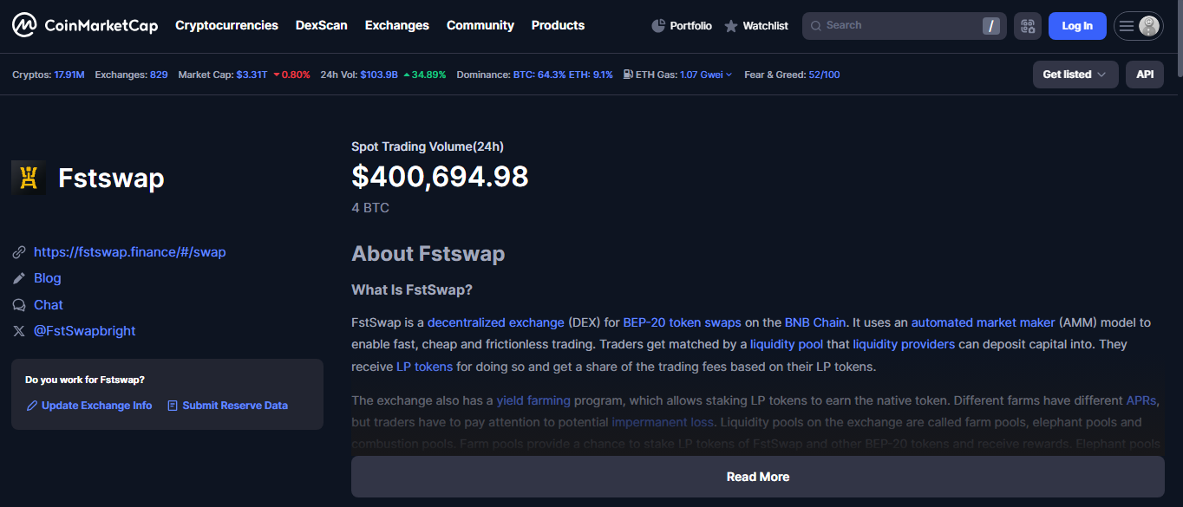Open the DexScan menu
Screen dimensions: 1183x507
[322, 25]
